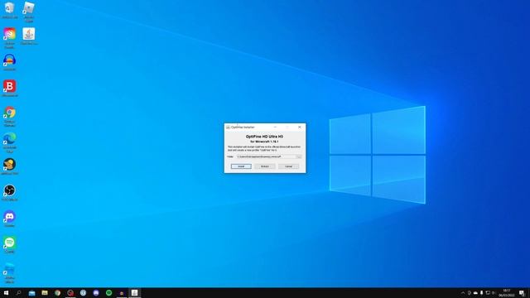Select the Audacity desktop shortcut
This screenshot has height=298, width=530.
pos(9,63)
